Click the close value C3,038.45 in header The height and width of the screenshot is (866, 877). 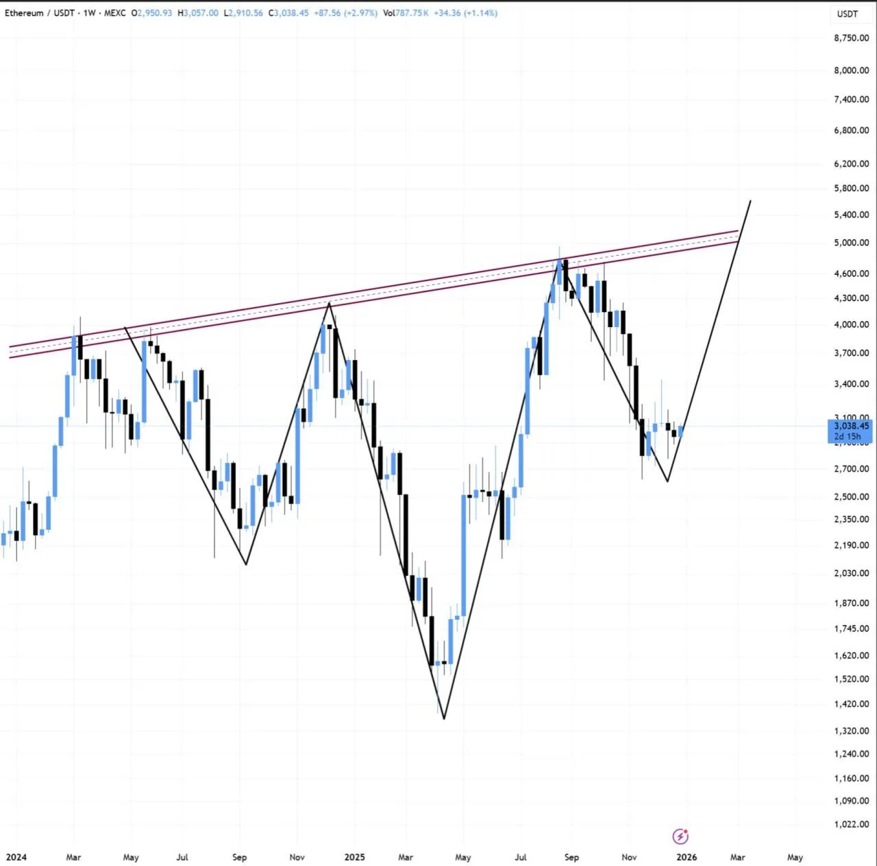[288, 13]
